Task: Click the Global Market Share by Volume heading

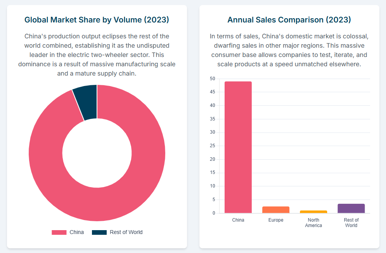Action: 97,20
